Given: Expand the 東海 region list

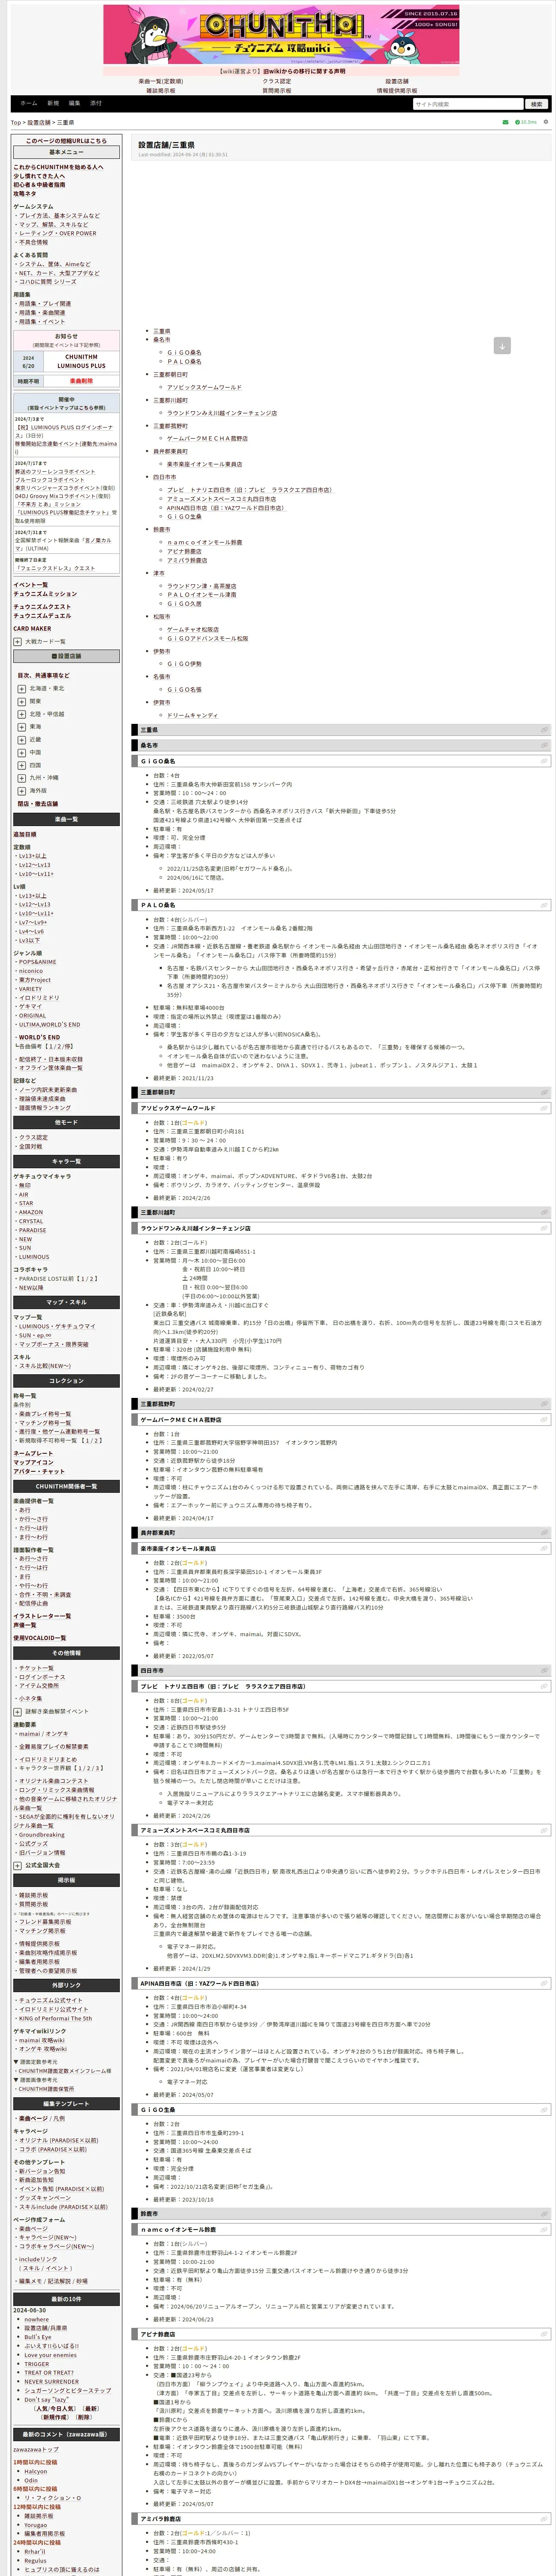Looking at the screenshot, I should tap(22, 727).
